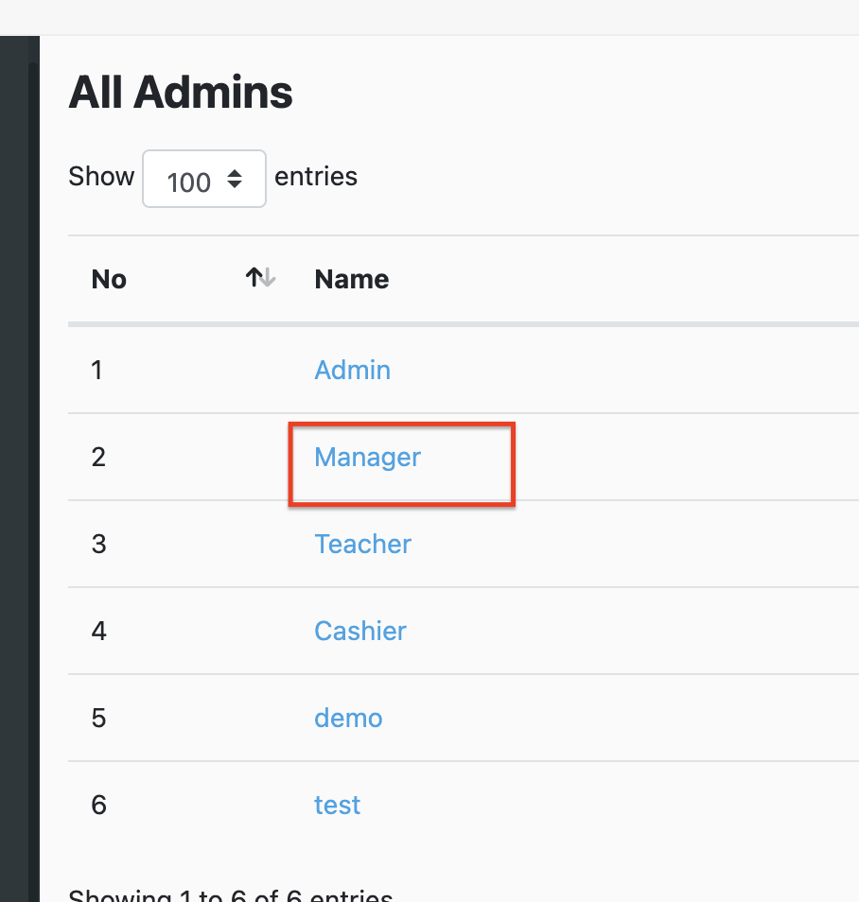Click the dark left sidebar scrollbar
This screenshot has width=859, height=902.
tap(34, 482)
